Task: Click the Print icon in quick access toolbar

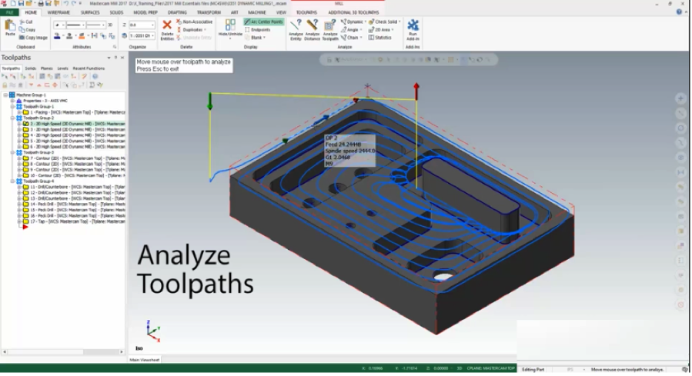Action: (x=41, y=4)
